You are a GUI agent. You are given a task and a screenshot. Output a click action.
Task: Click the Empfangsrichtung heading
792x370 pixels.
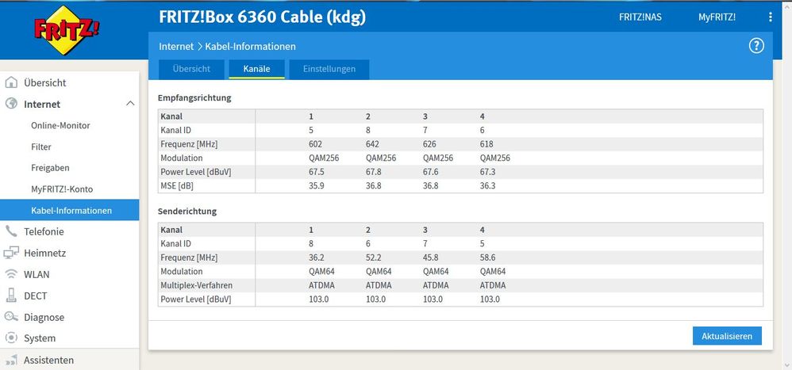(194, 97)
